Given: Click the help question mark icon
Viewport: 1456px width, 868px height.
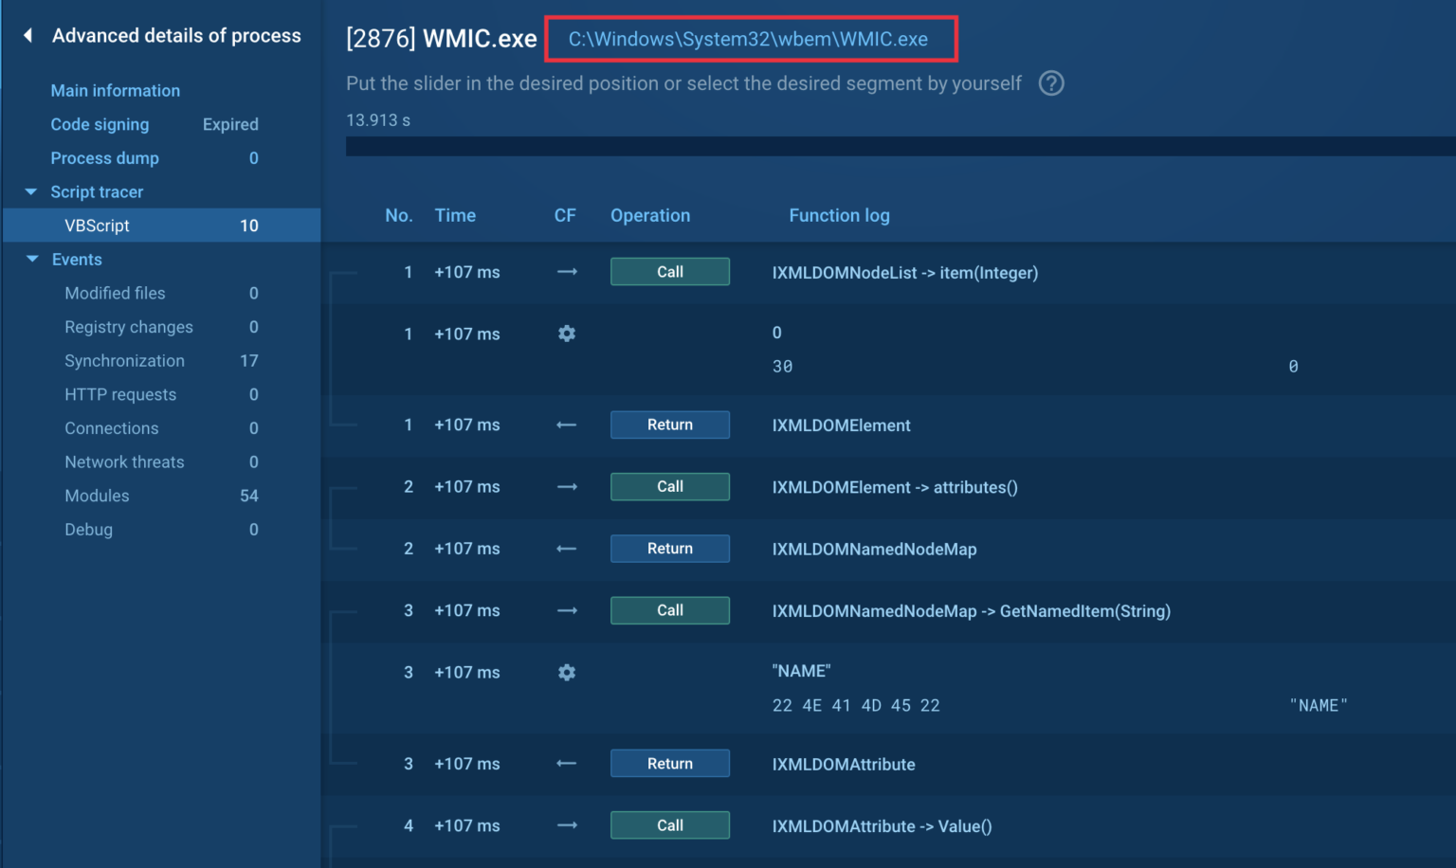Looking at the screenshot, I should (x=1050, y=83).
